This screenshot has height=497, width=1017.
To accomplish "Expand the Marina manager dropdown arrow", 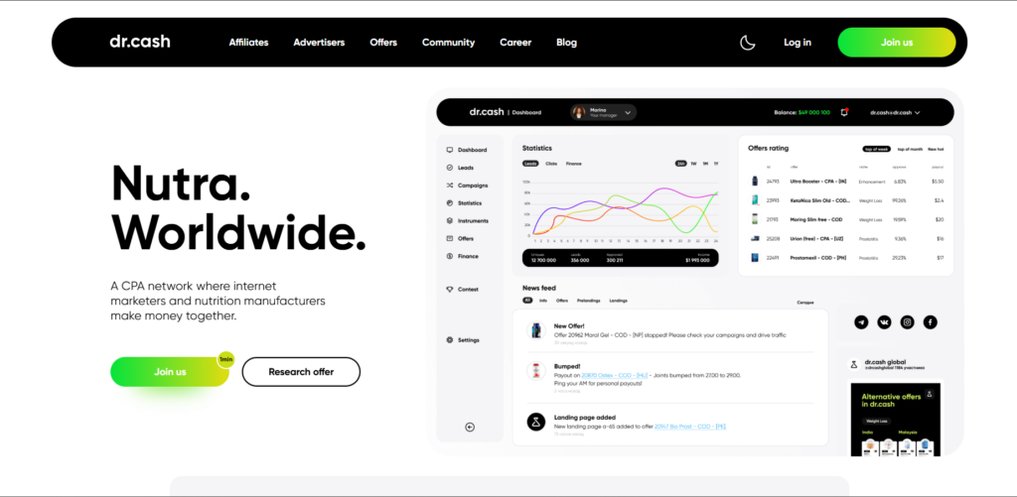I will click(x=628, y=113).
